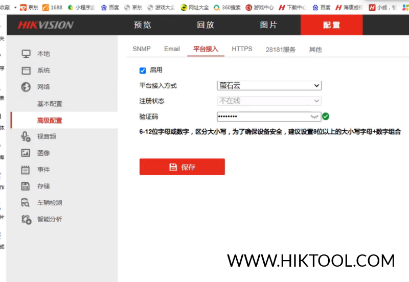Open the SNMP tab
The image size is (409, 282).
[142, 49]
